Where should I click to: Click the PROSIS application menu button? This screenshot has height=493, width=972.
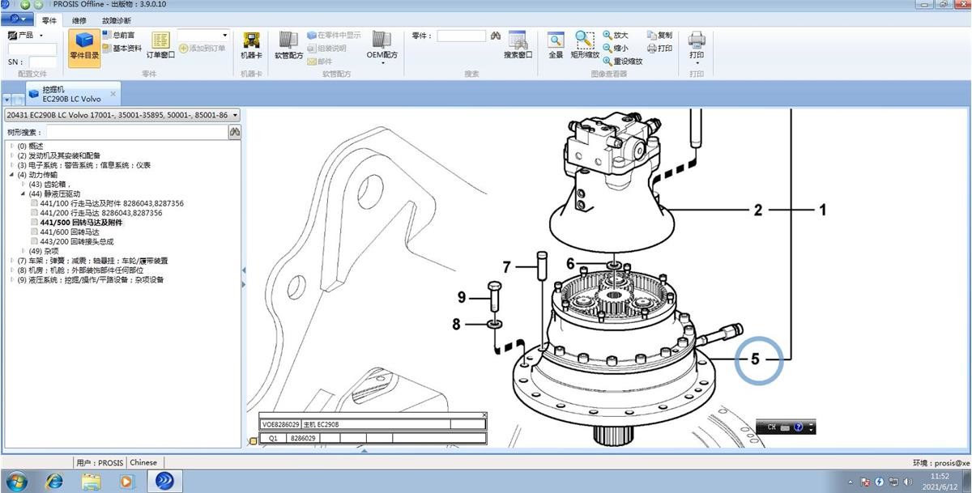(x=18, y=19)
